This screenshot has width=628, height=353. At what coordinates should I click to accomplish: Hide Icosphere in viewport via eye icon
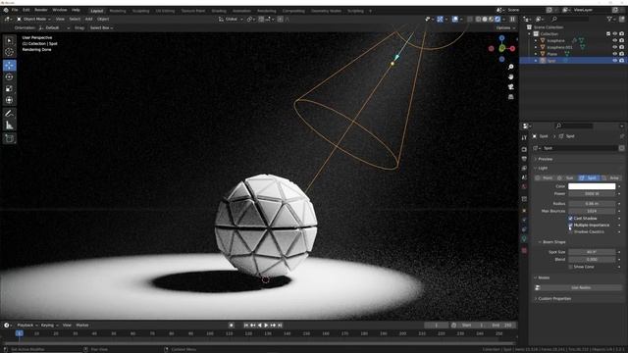pos(615,40)
